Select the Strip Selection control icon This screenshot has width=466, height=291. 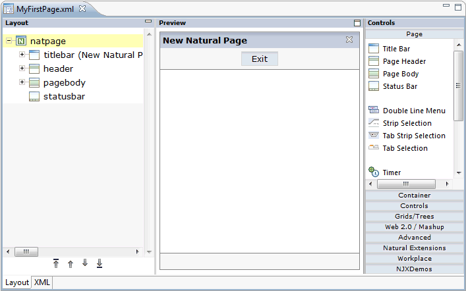coord(374,123)
